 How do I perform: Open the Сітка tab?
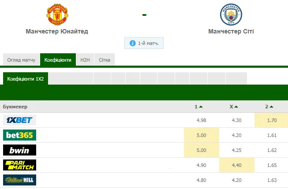click(105, 59)
